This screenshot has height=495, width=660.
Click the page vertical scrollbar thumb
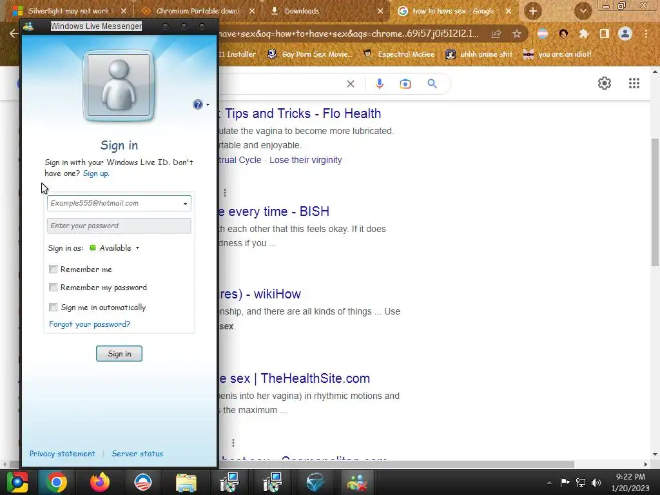coord(655,202)
